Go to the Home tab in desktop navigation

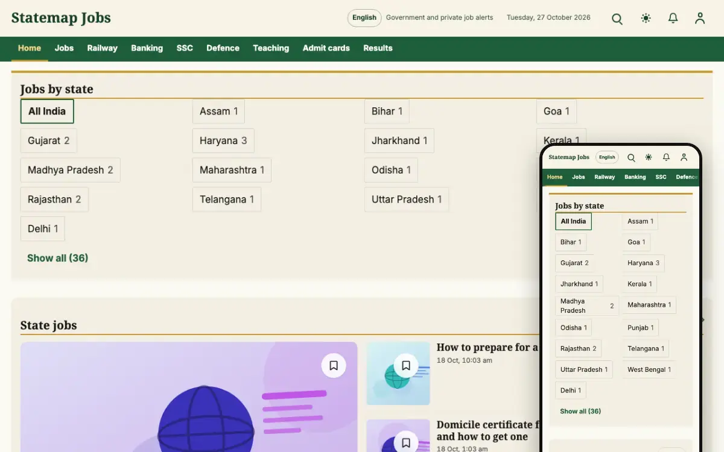pos(30,48)
